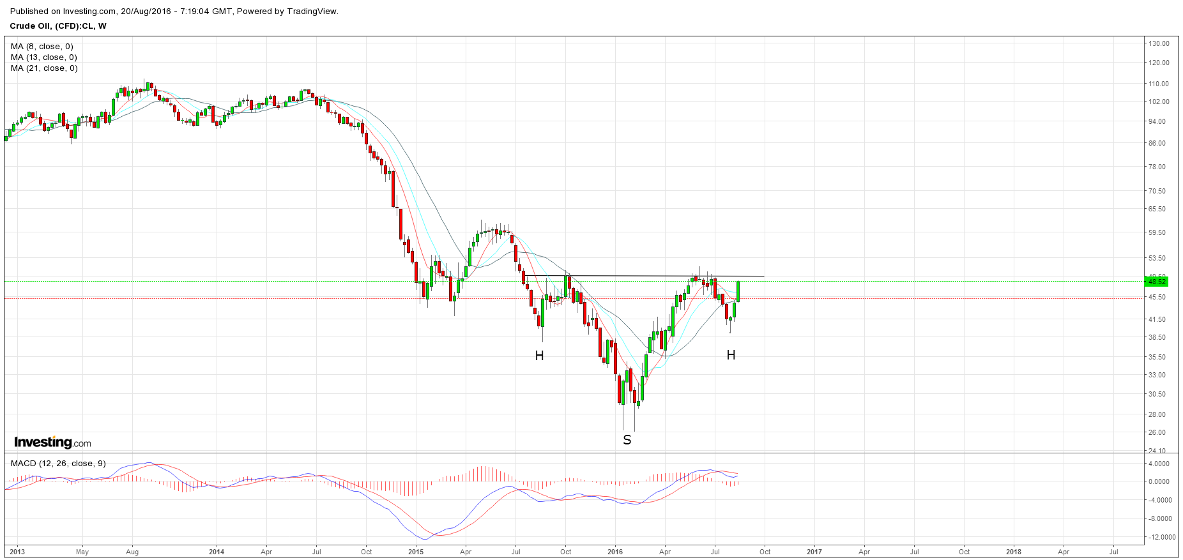Click the 45.50 price axis label
This screenshot has height=560, width=1183.
[1157, 297]
